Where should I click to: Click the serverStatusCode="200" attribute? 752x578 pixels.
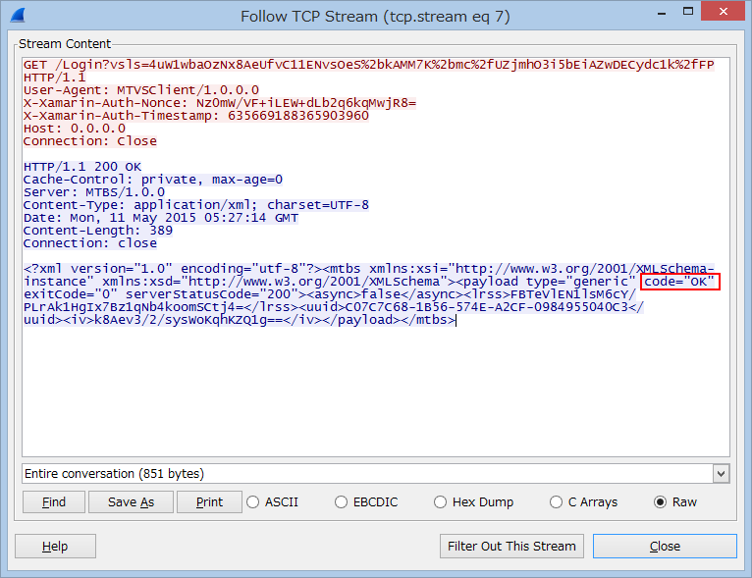212,294
